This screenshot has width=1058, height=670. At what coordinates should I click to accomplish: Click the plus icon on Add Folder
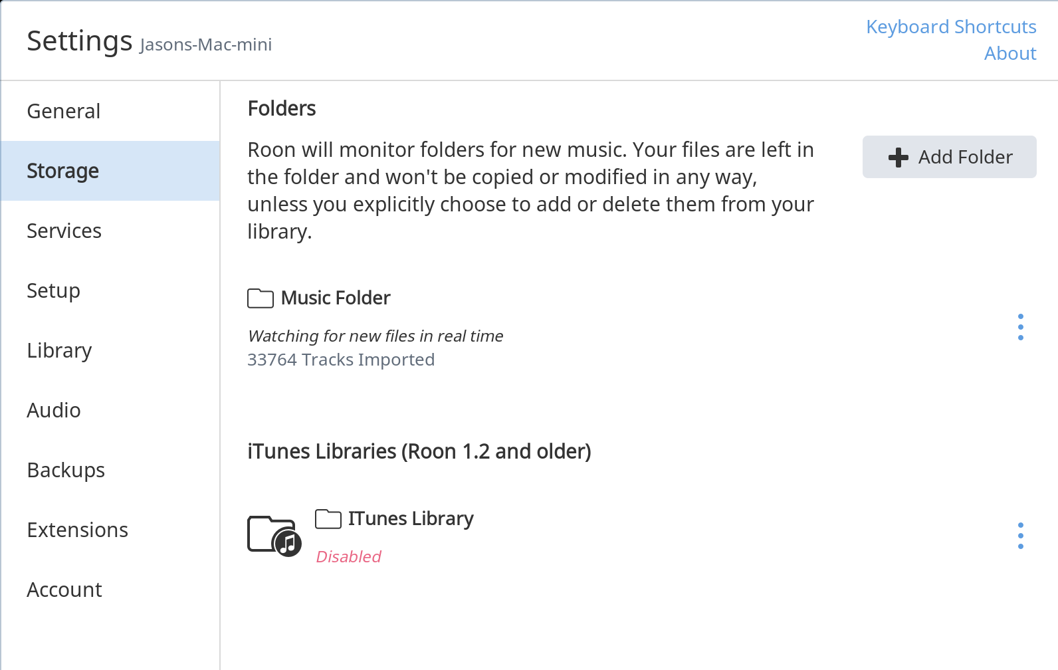point(899,158)
